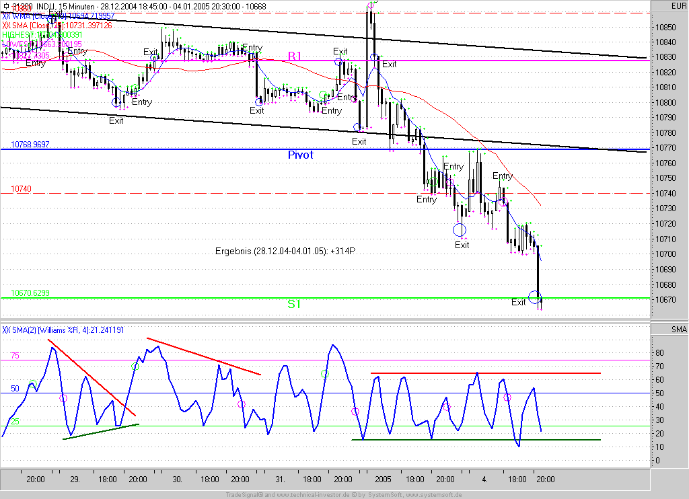The width and height of the screenshot is (689, 499).
Task: Click the green S1 support label
Action: [x=294, y=304]
